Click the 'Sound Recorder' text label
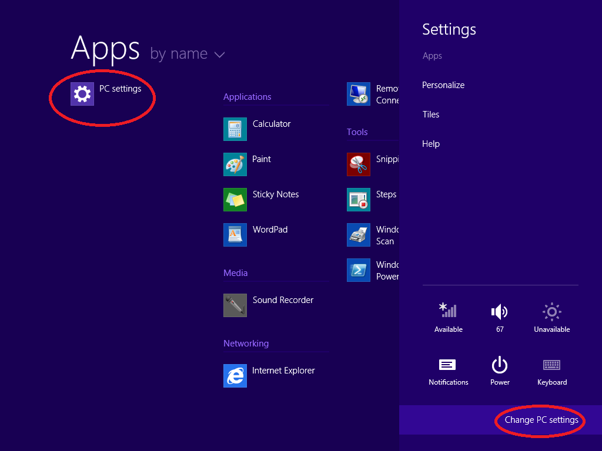The width and height of the screenshot is (602, 451). click(283, 300)
